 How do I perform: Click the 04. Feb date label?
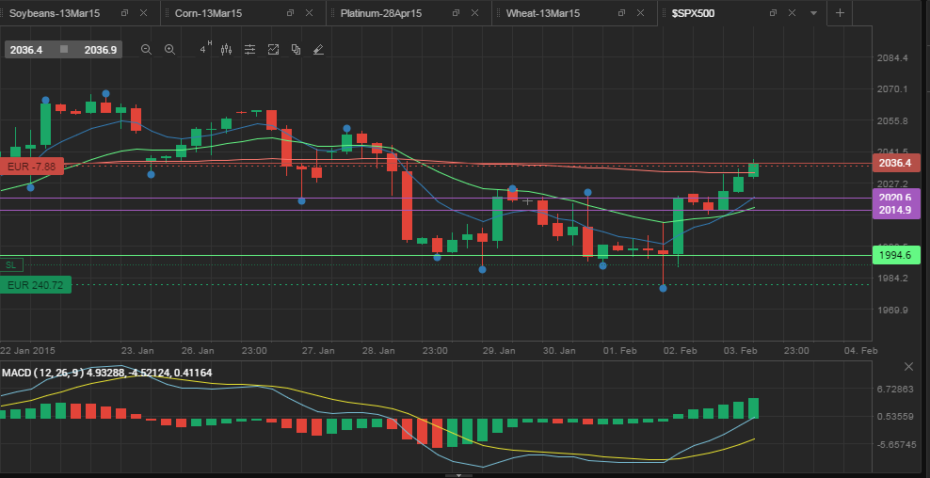click(860, 350)
